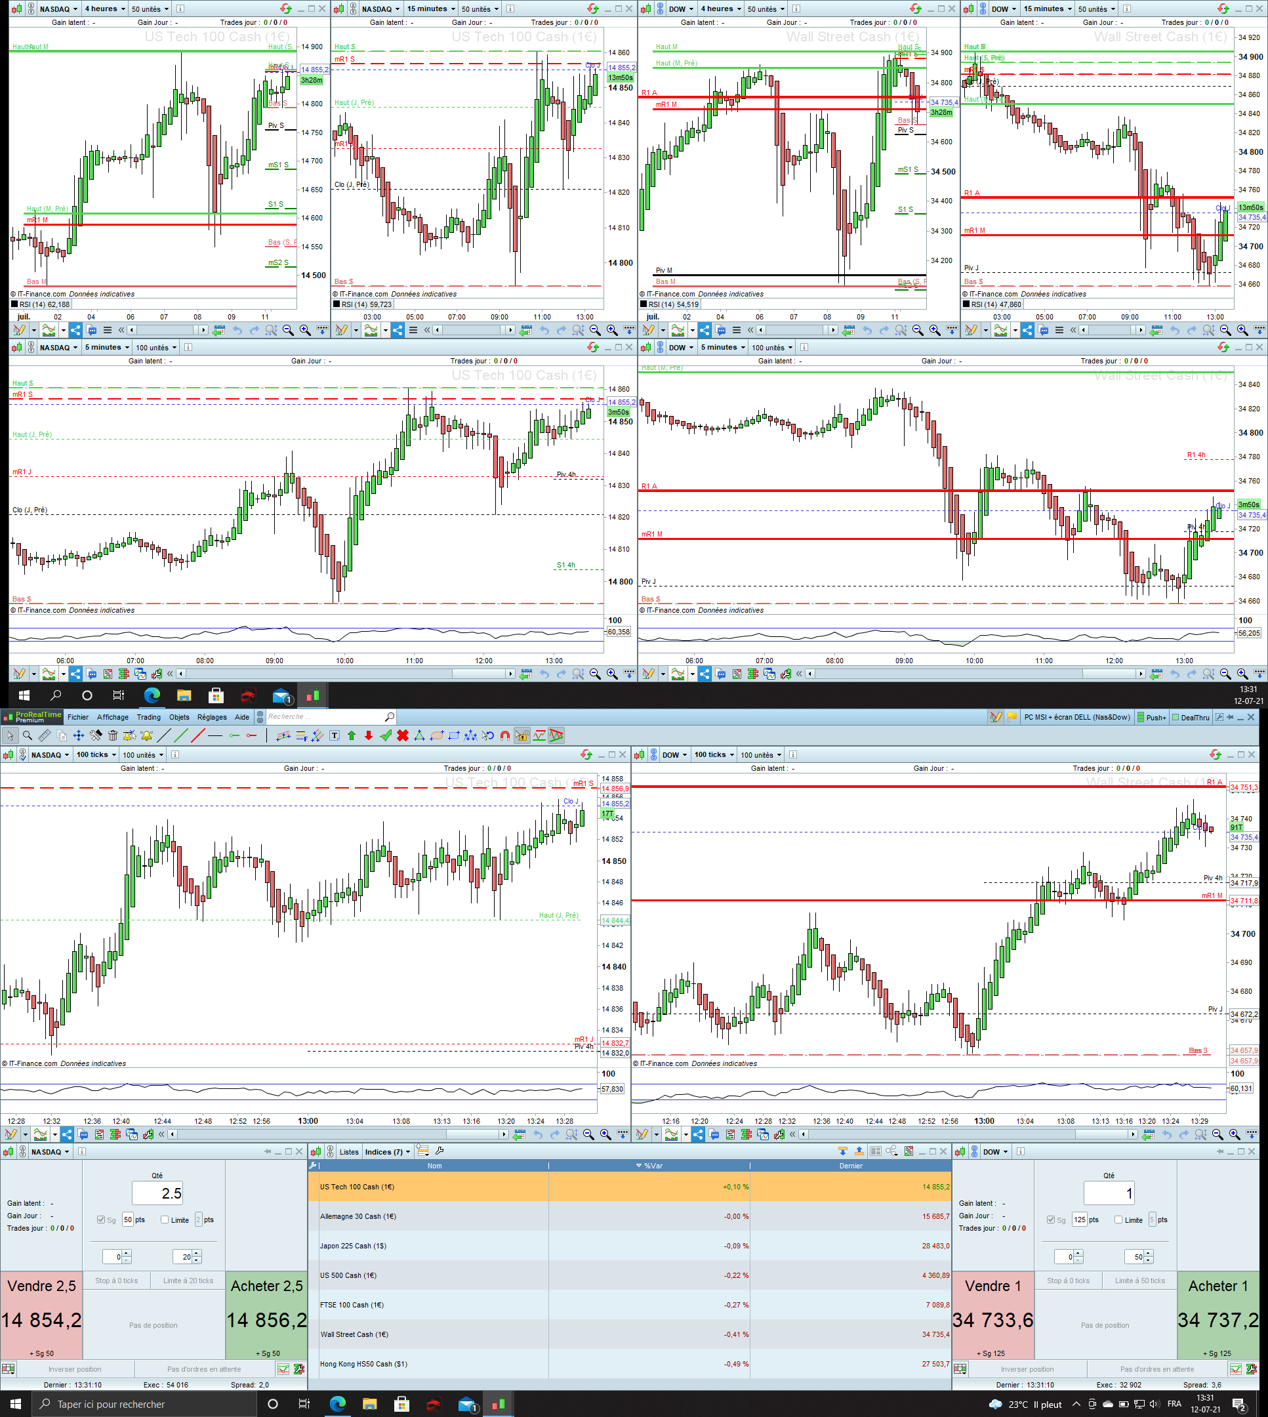Viewport: 1268px width, 1417px height.
Task: Open the Réglages menu
Action: (x=212, y=717)
